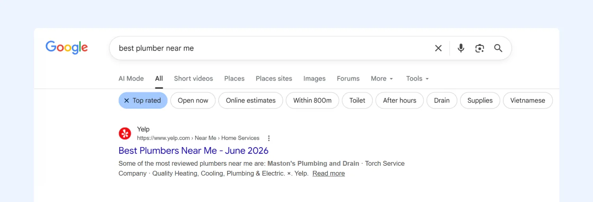
Task: Switch to AI Mode tab
Action: point(131,79)
